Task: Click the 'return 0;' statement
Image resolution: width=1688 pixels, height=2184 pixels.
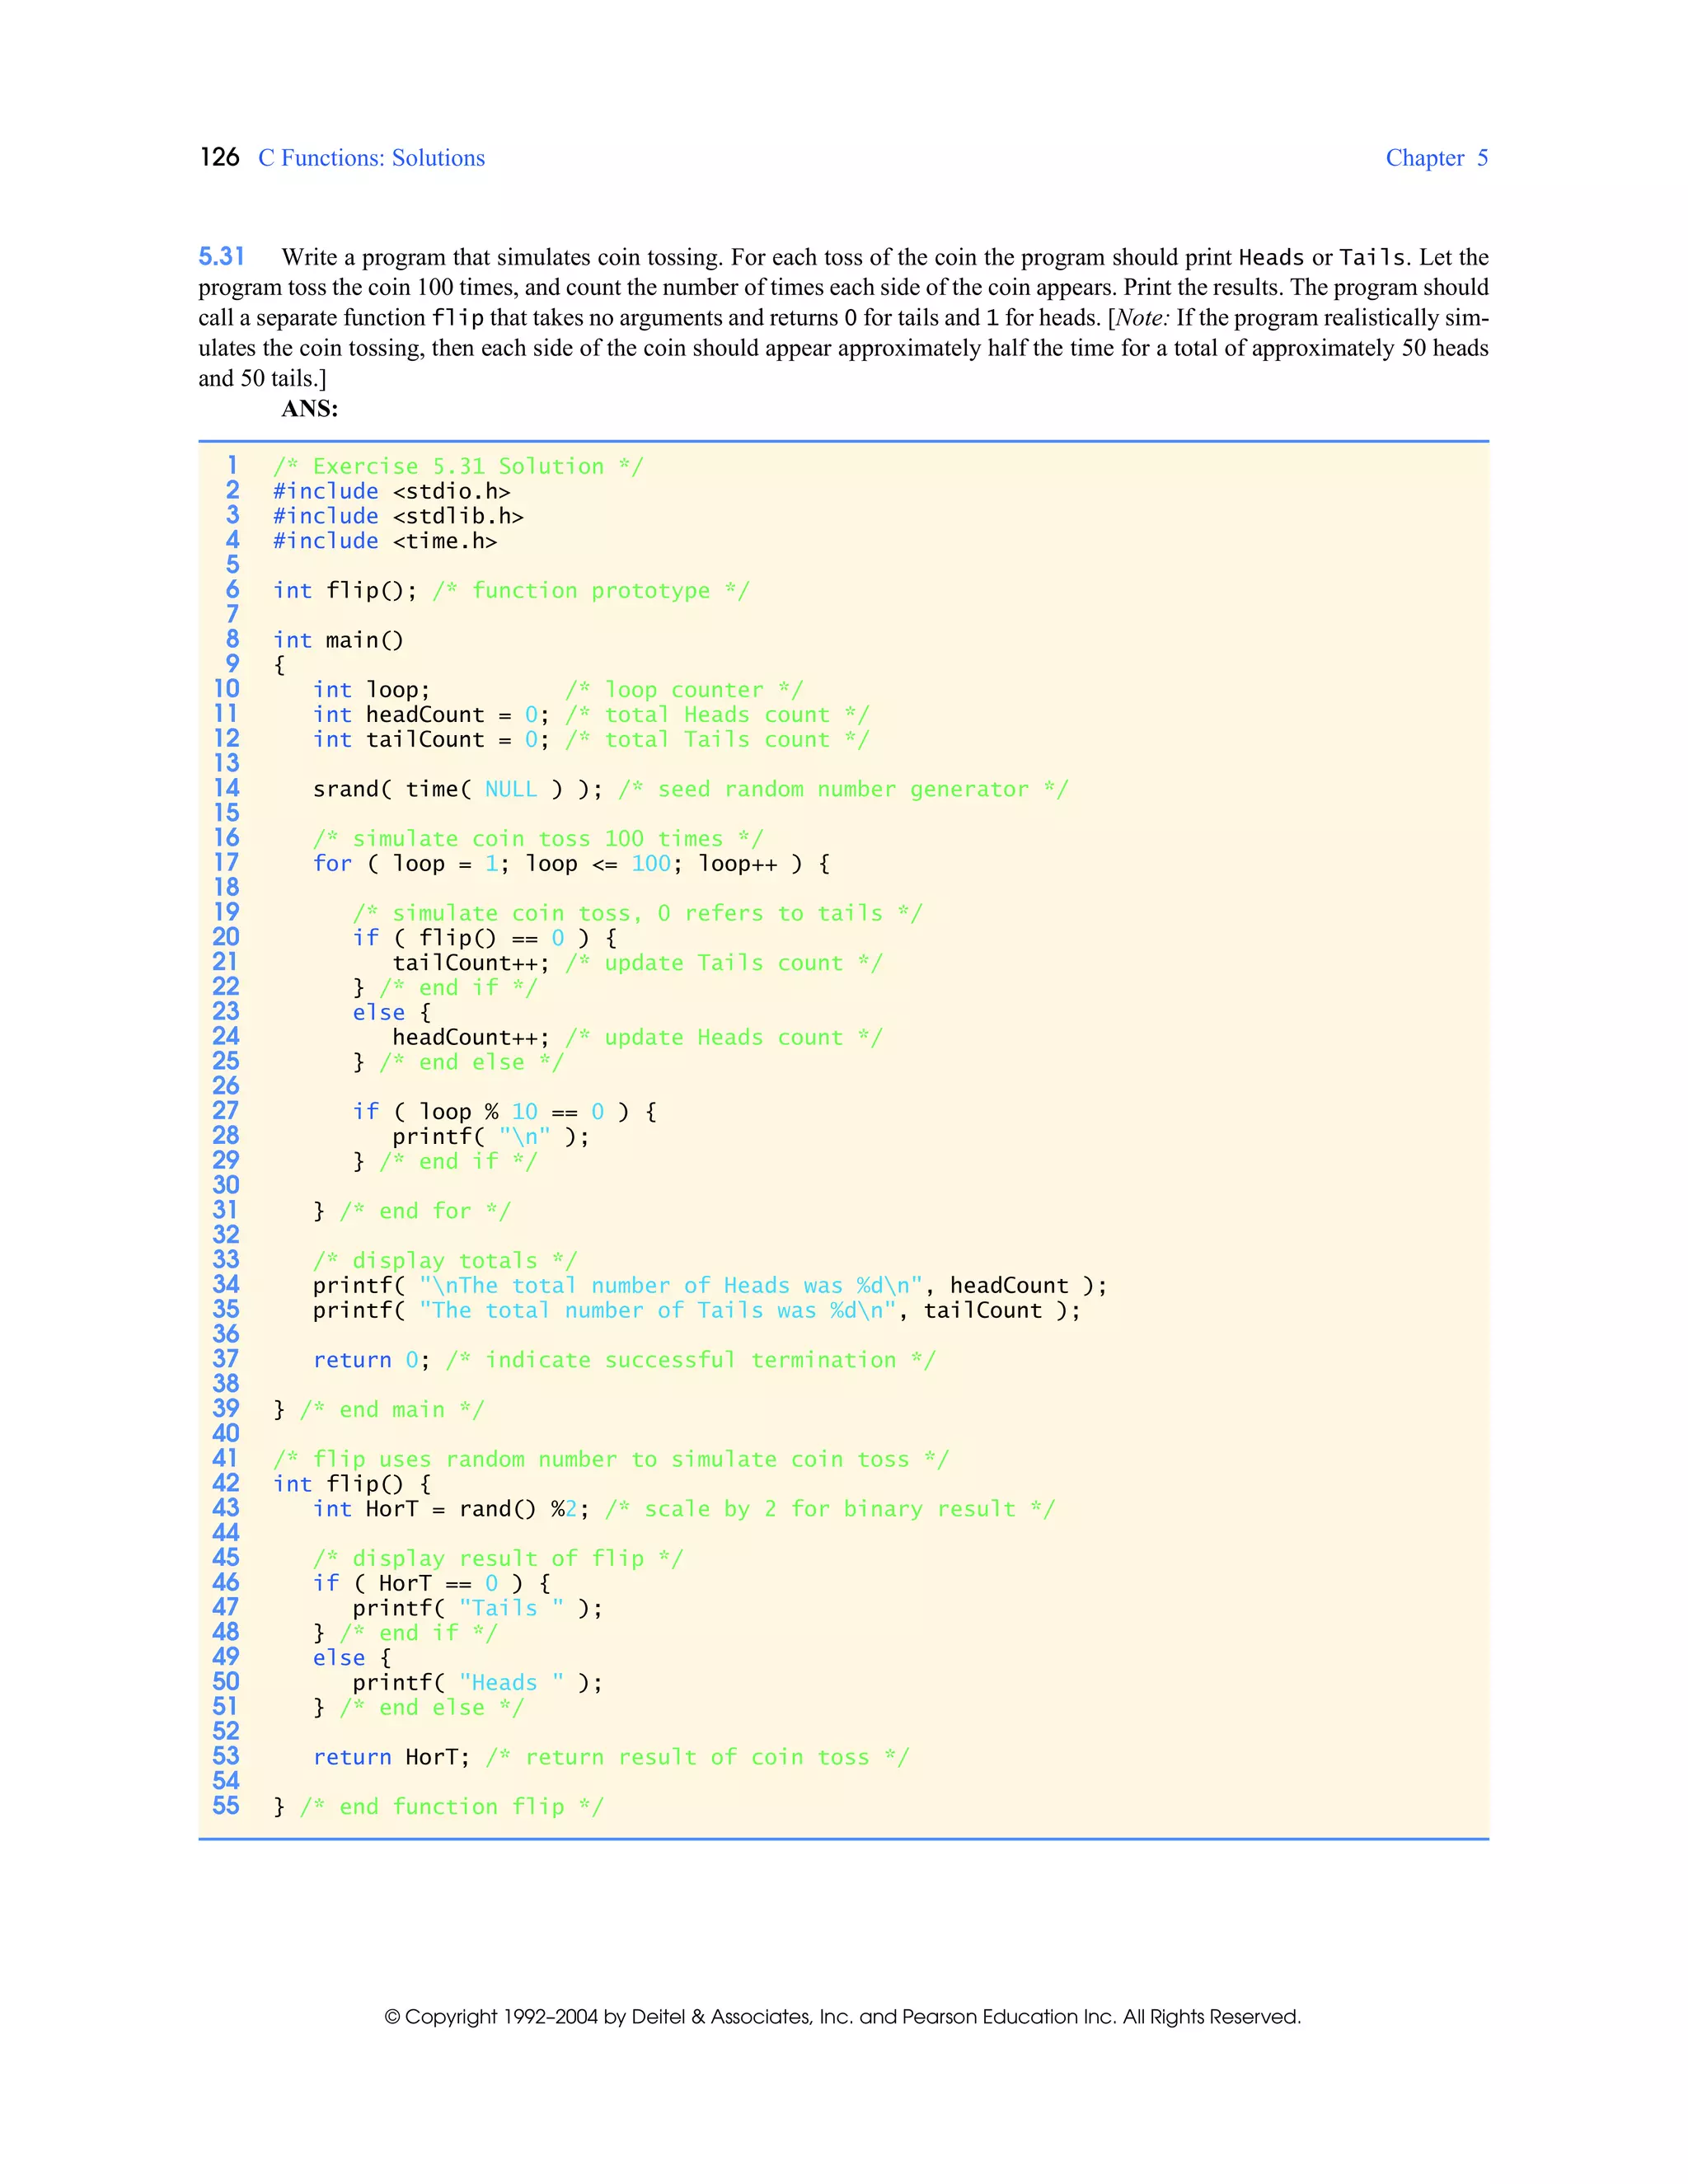Action: 371,1360
